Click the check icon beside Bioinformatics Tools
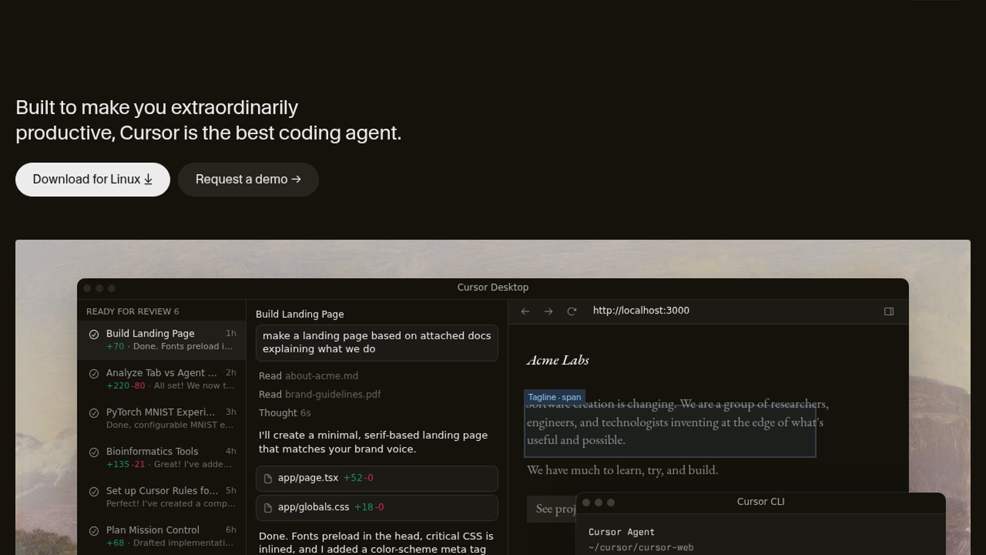Viewport: 986px width, 555px height. pyautogui.click(x=94, y=452)
